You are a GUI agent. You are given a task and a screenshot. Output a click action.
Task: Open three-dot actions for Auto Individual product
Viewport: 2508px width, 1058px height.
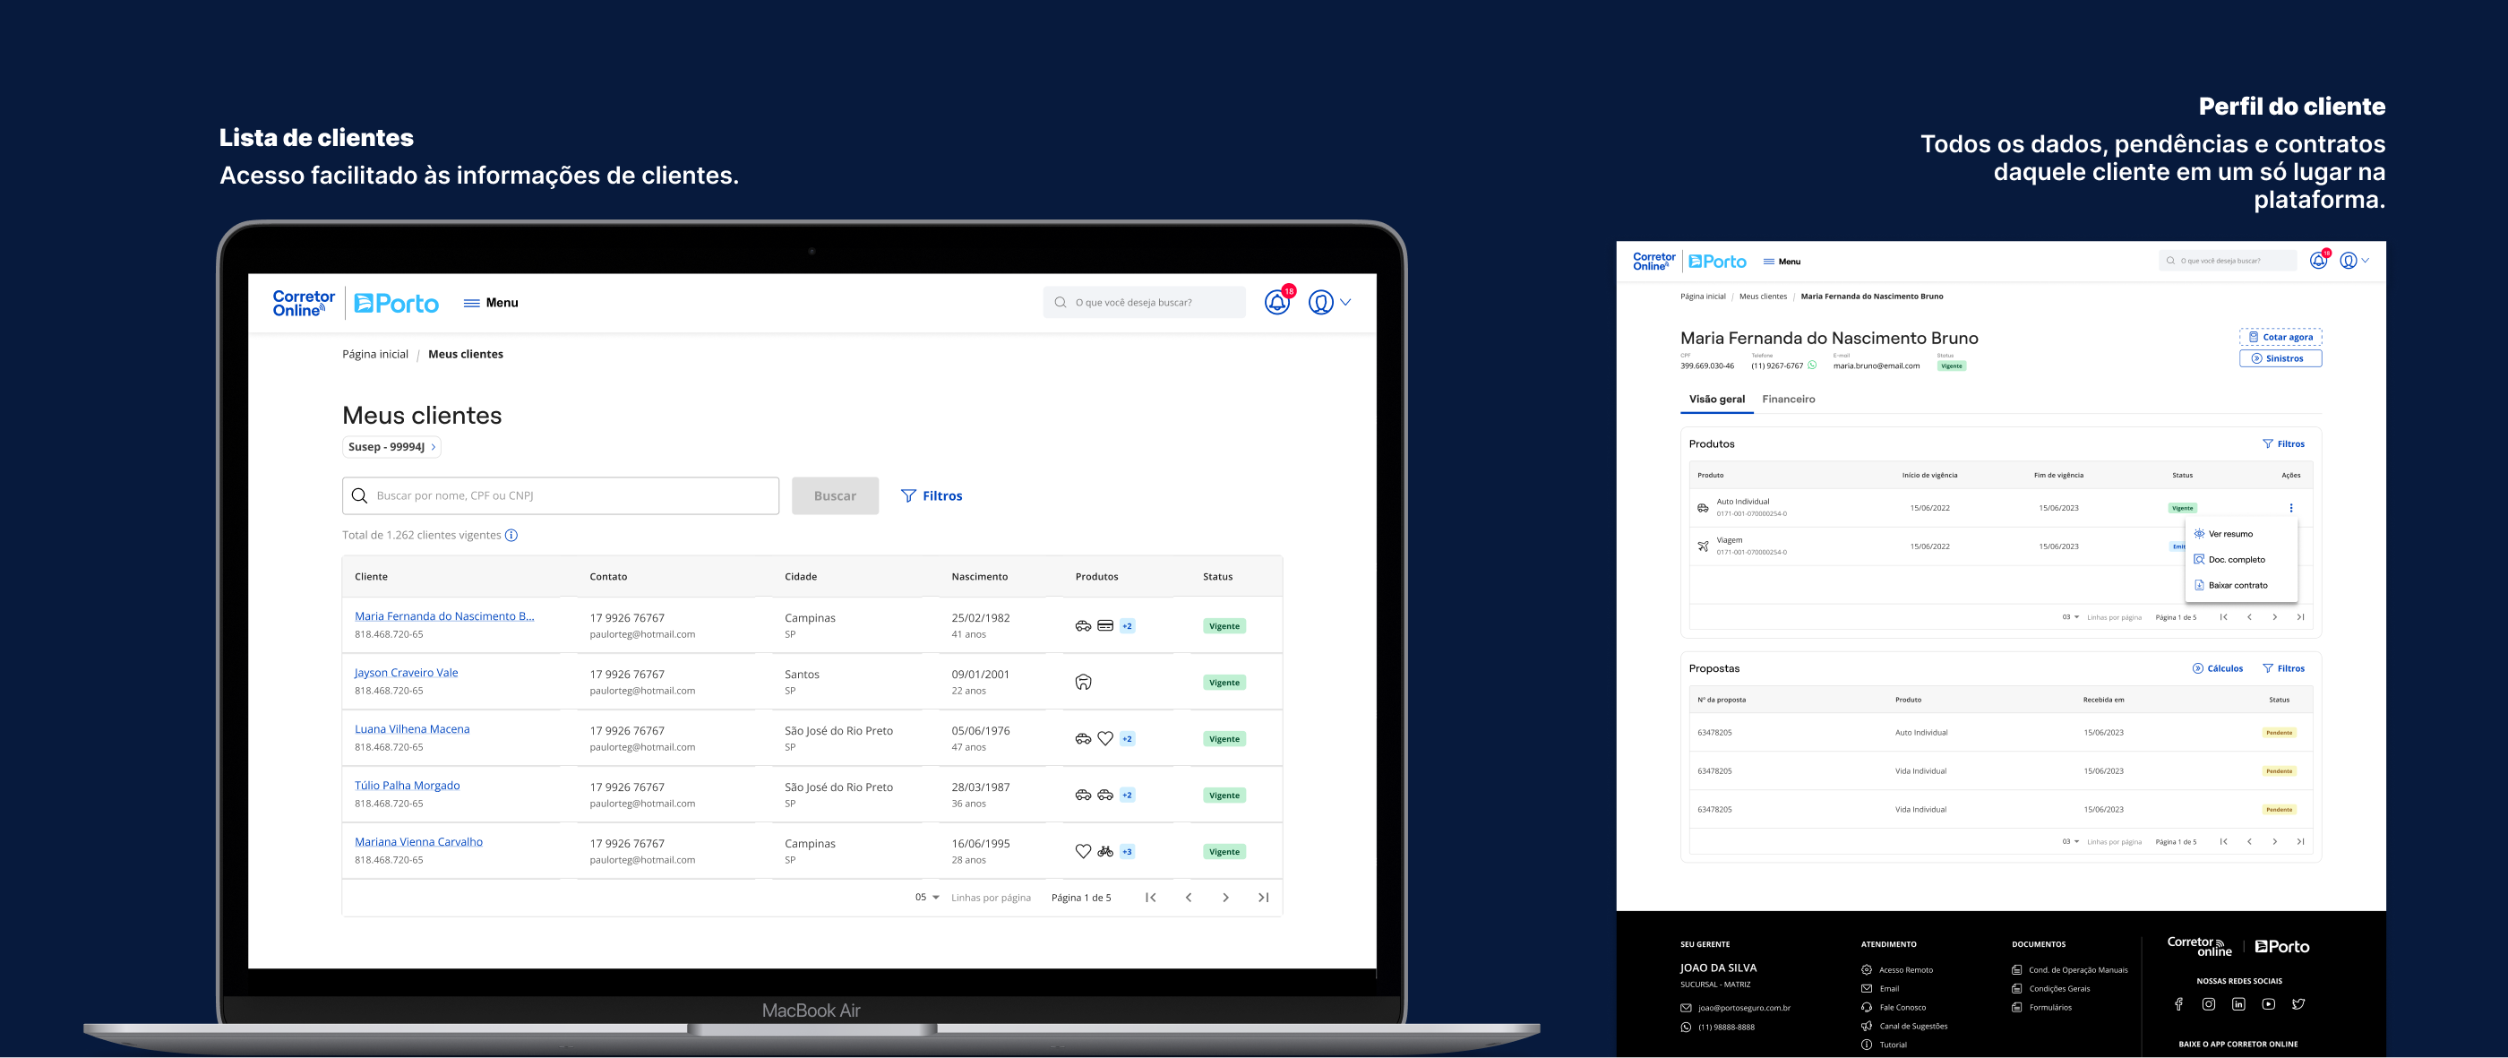[2291, 508]
